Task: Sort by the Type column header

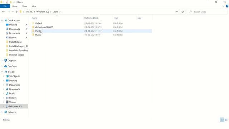Action: pos(116,18)
